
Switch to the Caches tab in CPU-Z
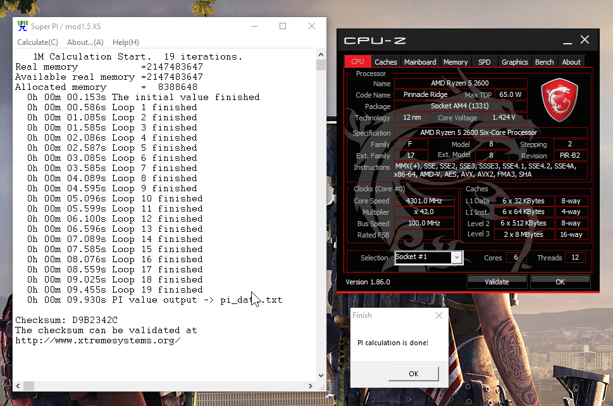385,62
